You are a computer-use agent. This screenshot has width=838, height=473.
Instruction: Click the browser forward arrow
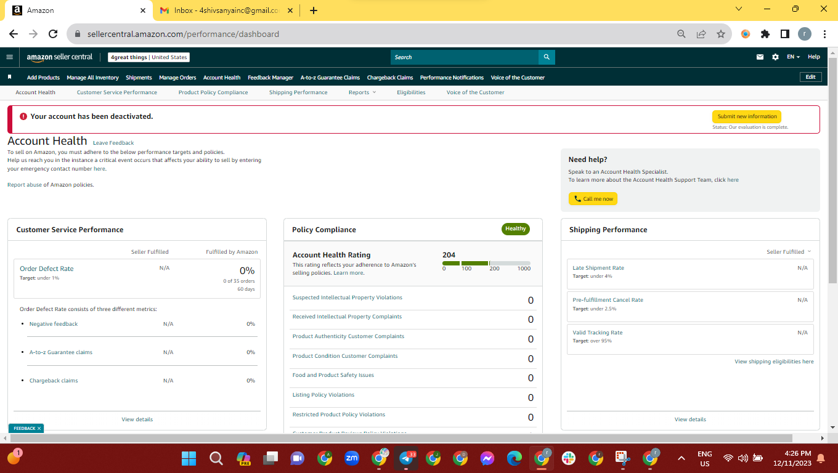coord(33,34)
